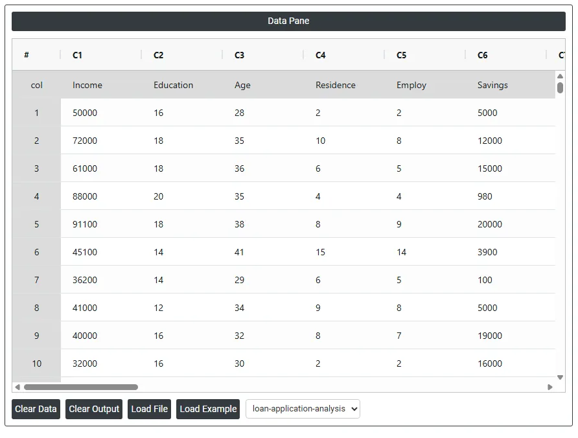Screen dimensions: 578x438
Task: Select row number 1
Action: (36, 113)
